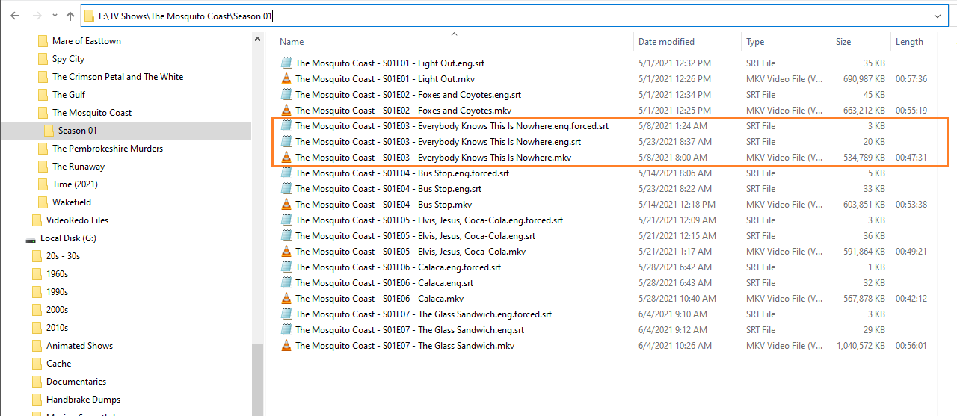The image size is (957, 416).
Task: Go forward with the Forward arrow
Action: pos(36,16)
